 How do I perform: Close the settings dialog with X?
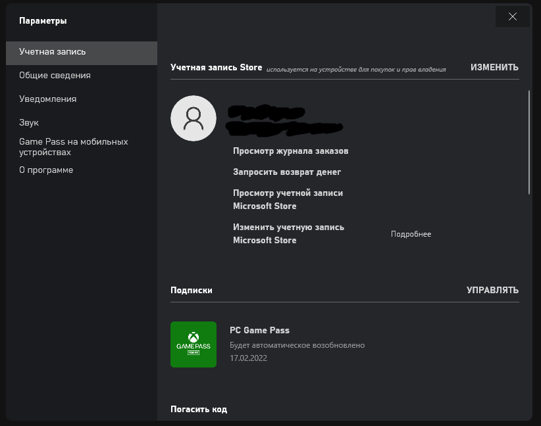tap(513, 16)
